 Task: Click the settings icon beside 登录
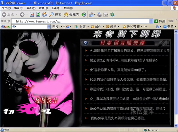[x=158, y=27]
